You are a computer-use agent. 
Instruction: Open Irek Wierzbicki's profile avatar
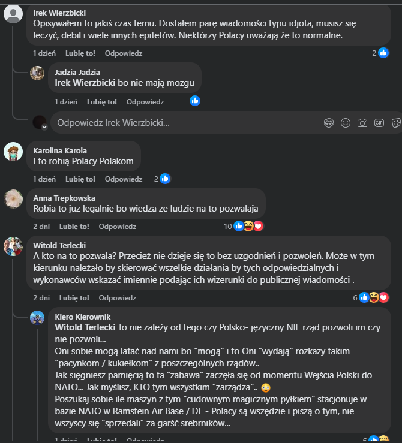pyautogui.click(x=14, y=15)
